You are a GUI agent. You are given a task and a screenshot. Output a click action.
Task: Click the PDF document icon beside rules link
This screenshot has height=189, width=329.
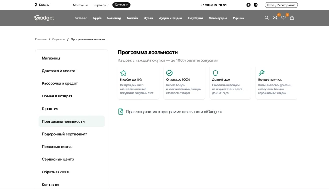(x=120, y=112)
